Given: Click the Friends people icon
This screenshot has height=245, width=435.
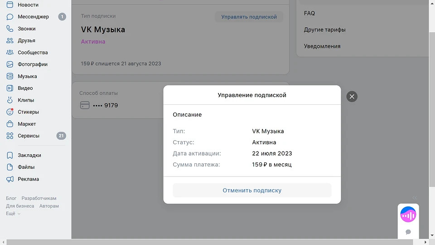Looking at the screenshot, I should pyautogui.click(x=10, y=41).
